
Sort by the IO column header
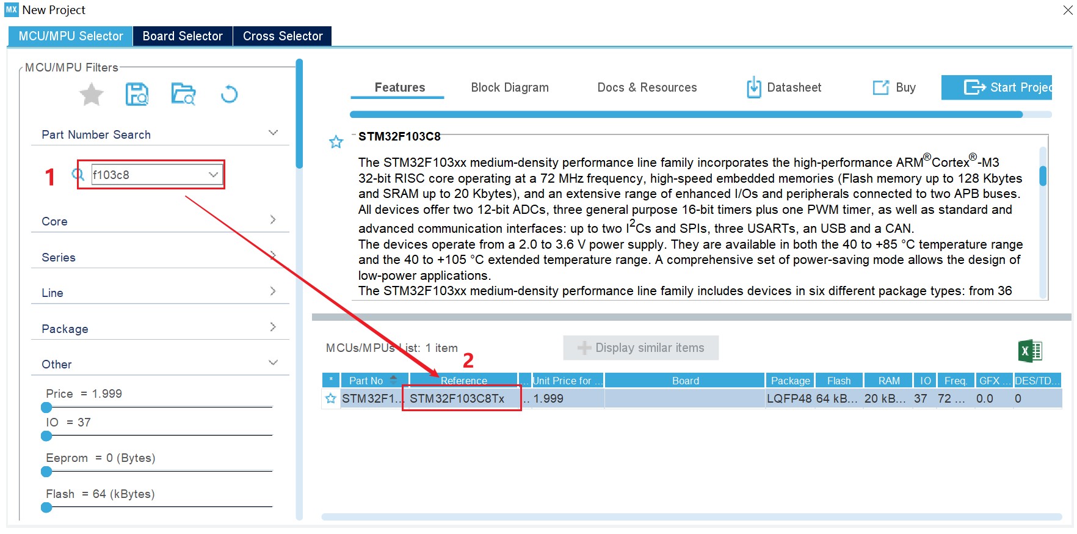pyautogui.click(x=925, y=380)
